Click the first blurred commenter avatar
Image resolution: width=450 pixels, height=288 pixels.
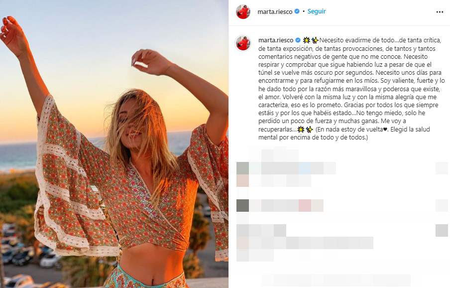click(242, 168)
